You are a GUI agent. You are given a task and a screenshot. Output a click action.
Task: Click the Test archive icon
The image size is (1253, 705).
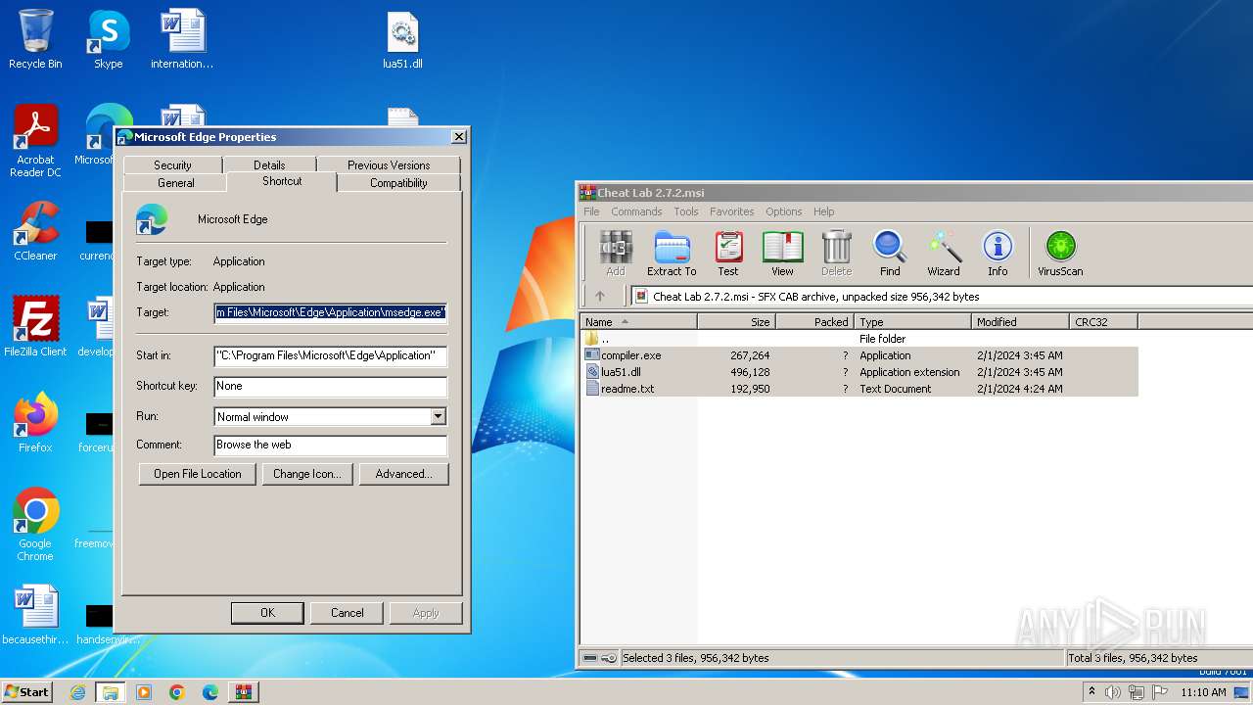[x=728, y=255]
